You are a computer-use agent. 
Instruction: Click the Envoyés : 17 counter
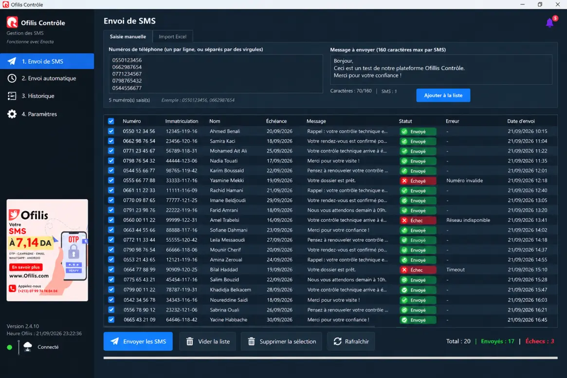(x=497, y=341)
